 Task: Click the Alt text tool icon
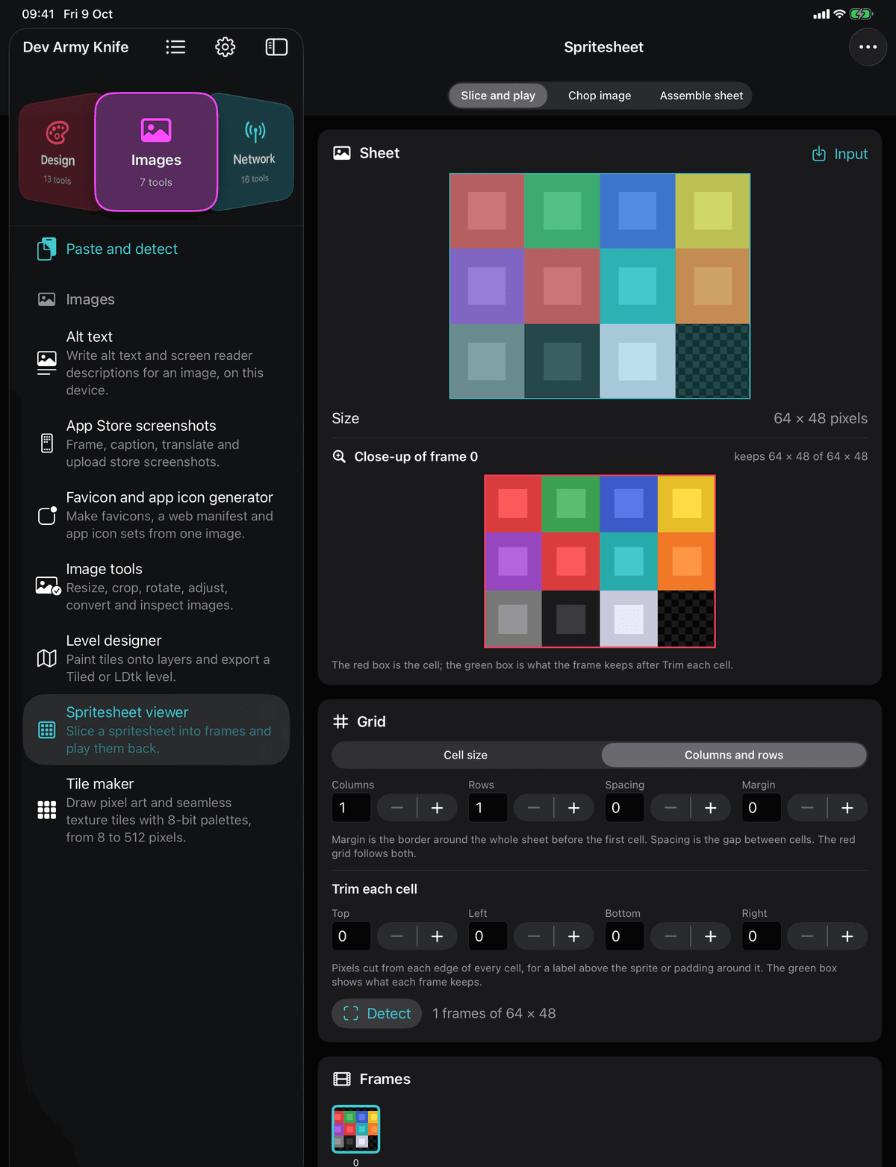pyautogui.click(x=46, y=363)
